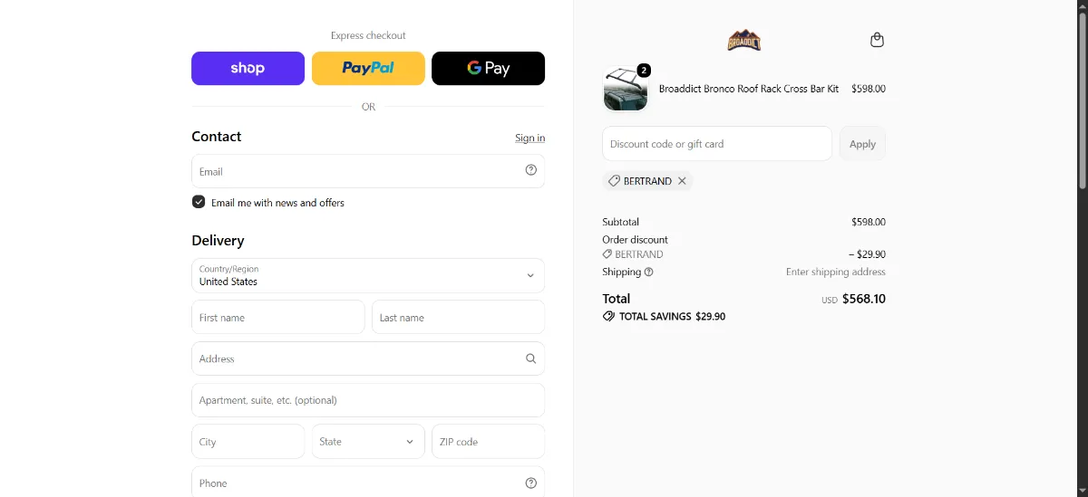1088x497 pixels.
Task: Click the Shipping info question icon
Action: tap(648, 272)
